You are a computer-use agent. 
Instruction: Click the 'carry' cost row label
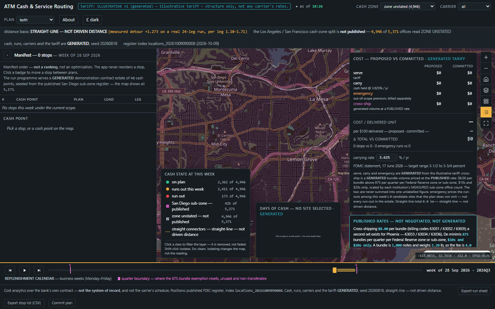pos(357,83)
